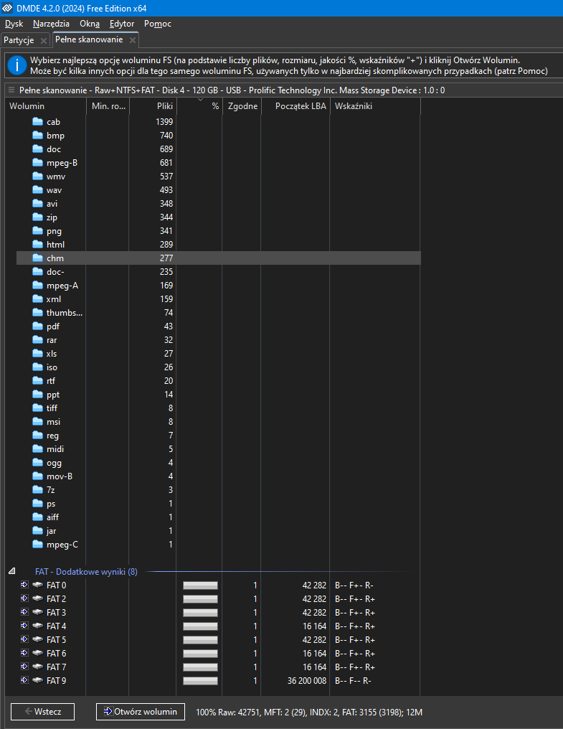Click the scan status text 100% Raw: 42751
This screenshot has width=563, height=729.
(x=228, y=712)
